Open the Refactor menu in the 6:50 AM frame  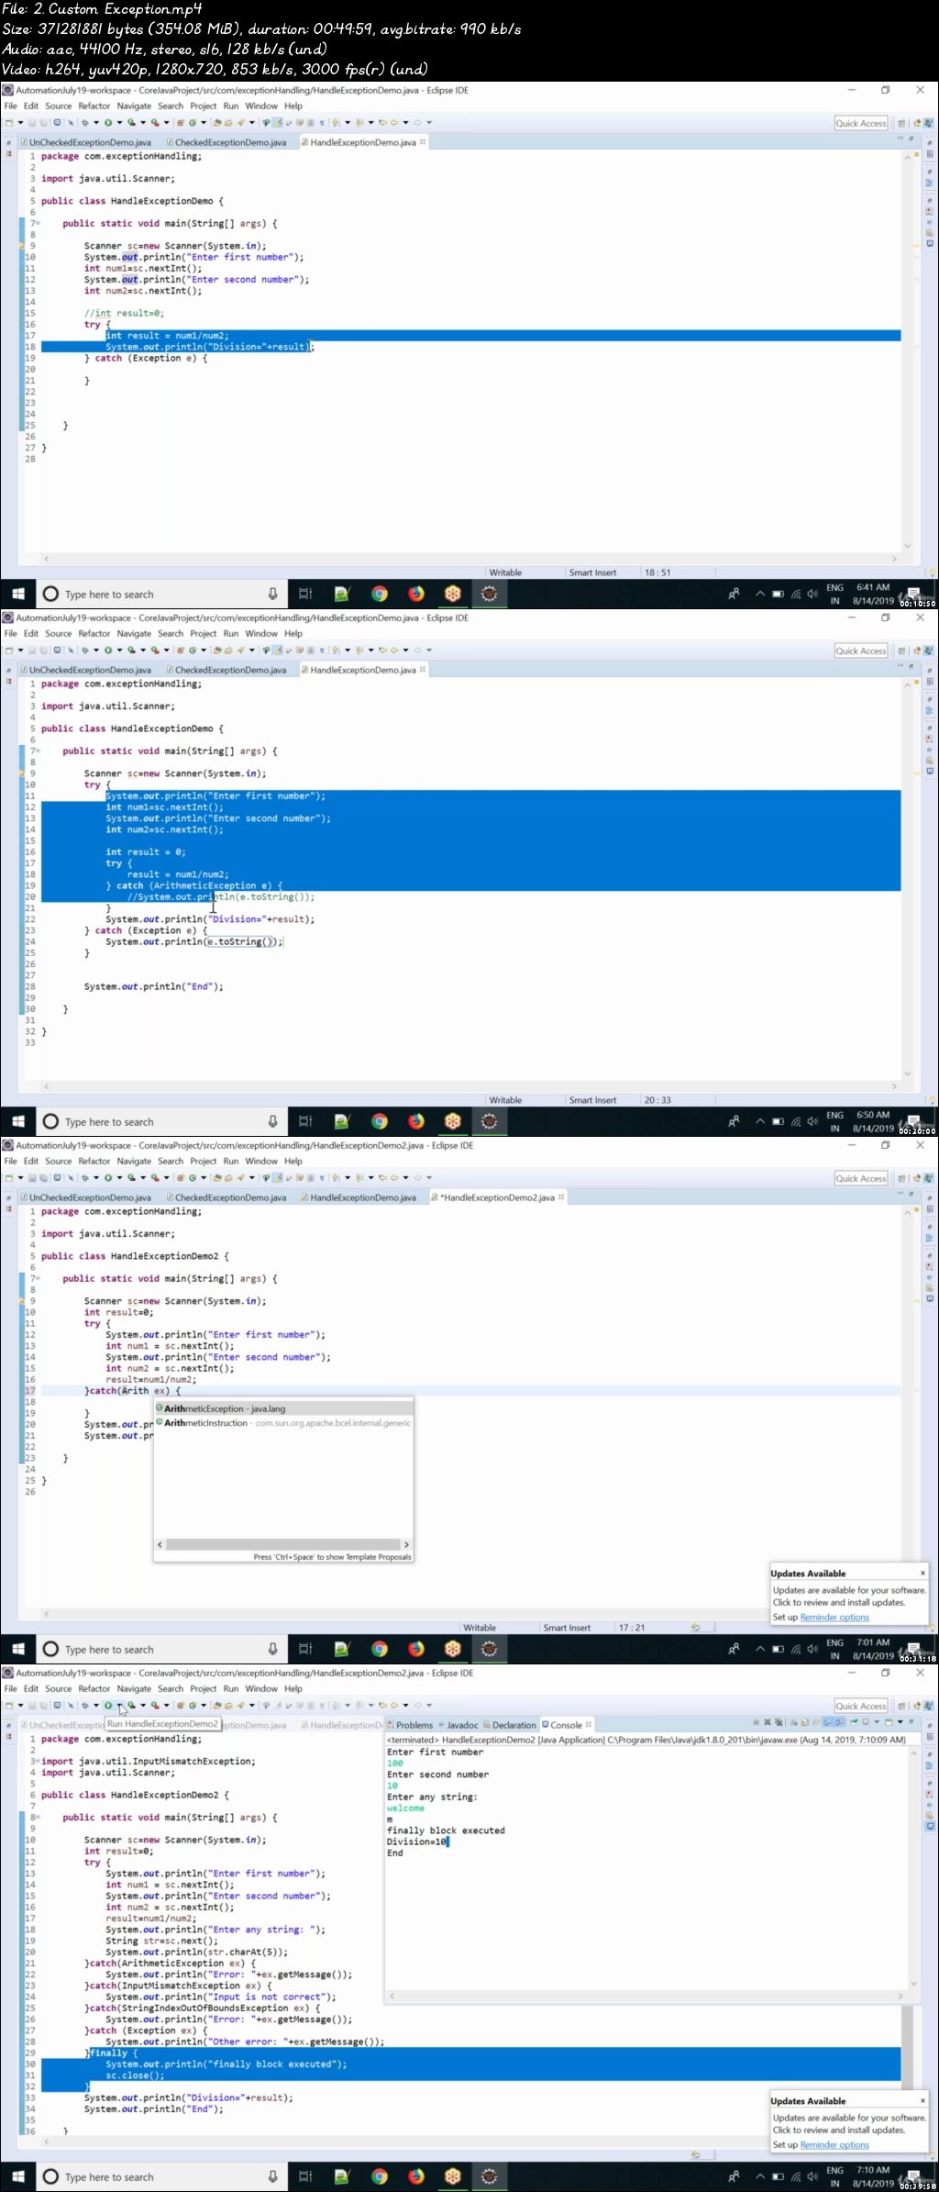94,633
